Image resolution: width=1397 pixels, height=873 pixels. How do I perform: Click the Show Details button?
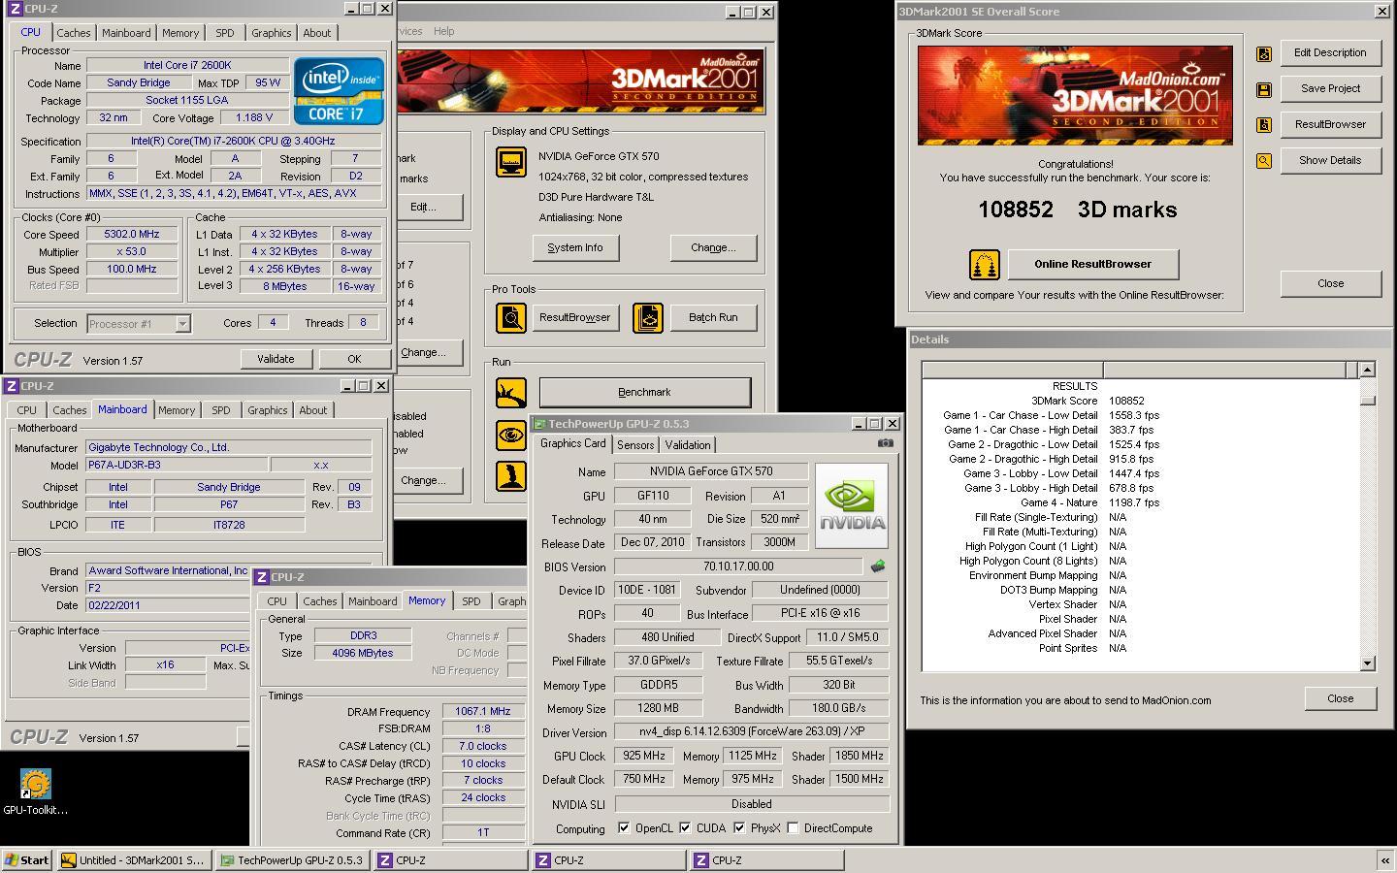coord(1330,161)
